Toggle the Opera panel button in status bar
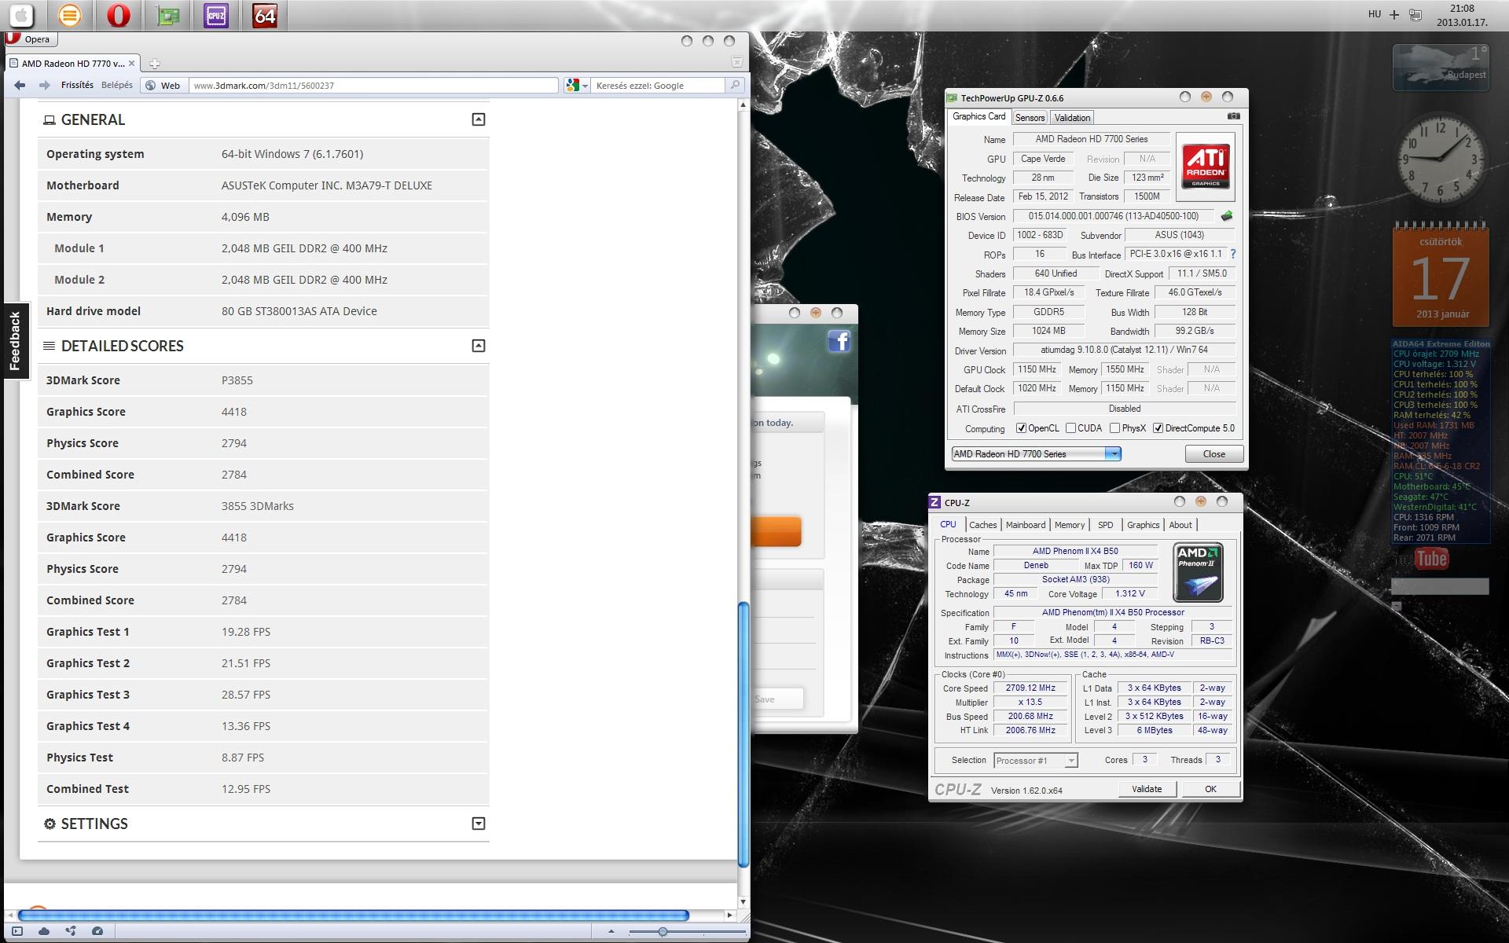 tap(17, 931)
